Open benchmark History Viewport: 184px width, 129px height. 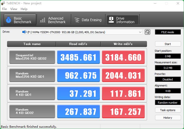point(168,118)
